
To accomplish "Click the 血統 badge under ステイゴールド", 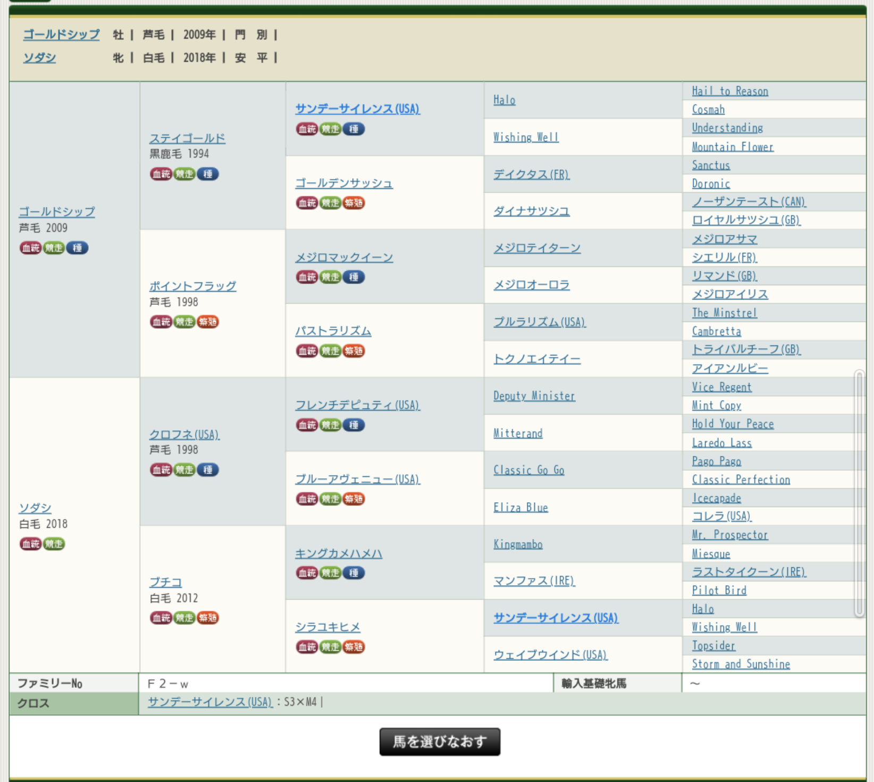I will click(161, 174).
